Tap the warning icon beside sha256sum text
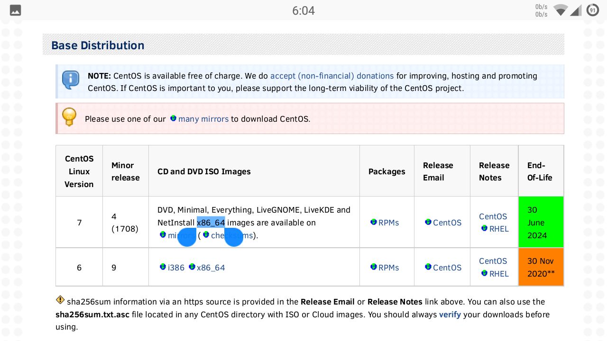This screenshot has width=607, height=341. 60,300
